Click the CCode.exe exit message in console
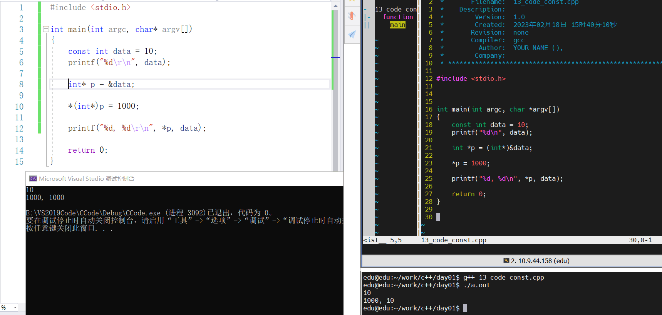662x315 pixels. [149, 213]
